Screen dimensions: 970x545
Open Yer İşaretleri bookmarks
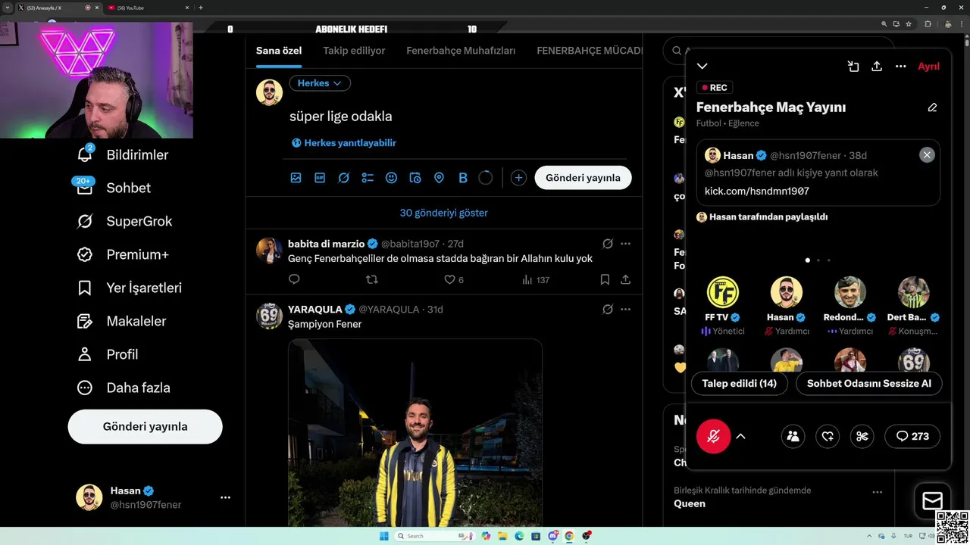[130, 288]
